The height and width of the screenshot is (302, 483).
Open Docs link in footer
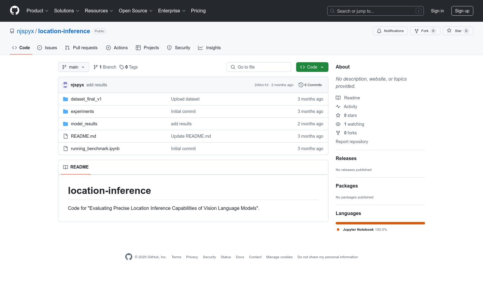point(240,257)
